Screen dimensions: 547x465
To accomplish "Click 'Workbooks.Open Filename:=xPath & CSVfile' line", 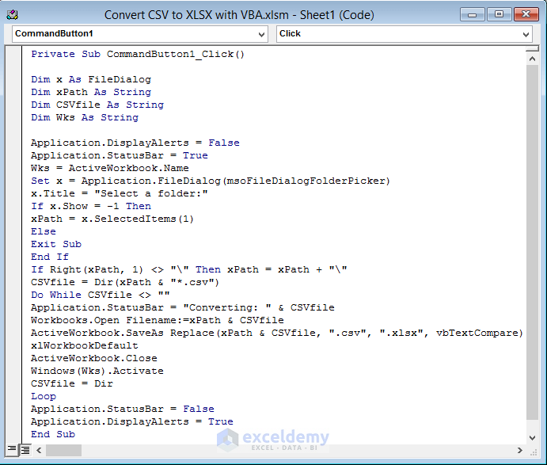I will click(x=158, y=320).
